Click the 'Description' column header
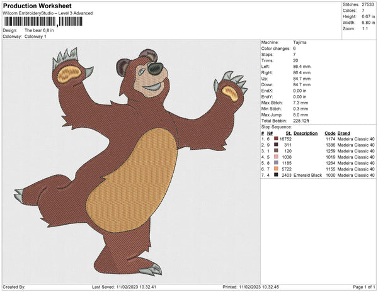 click(306, 133)
